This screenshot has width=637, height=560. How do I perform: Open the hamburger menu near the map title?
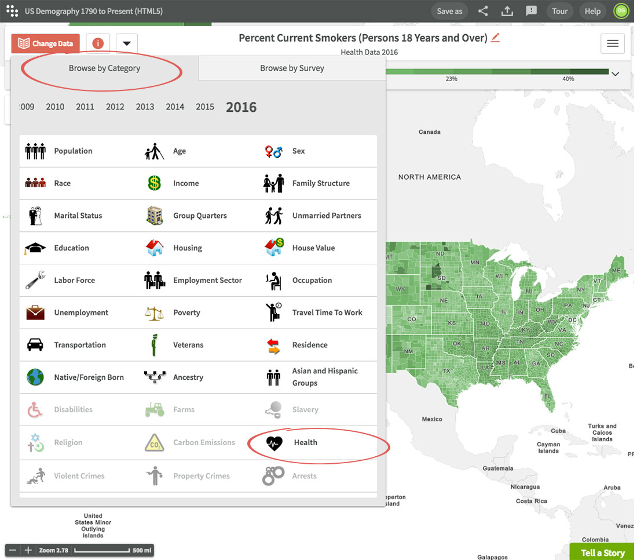(x=612, y=43)
